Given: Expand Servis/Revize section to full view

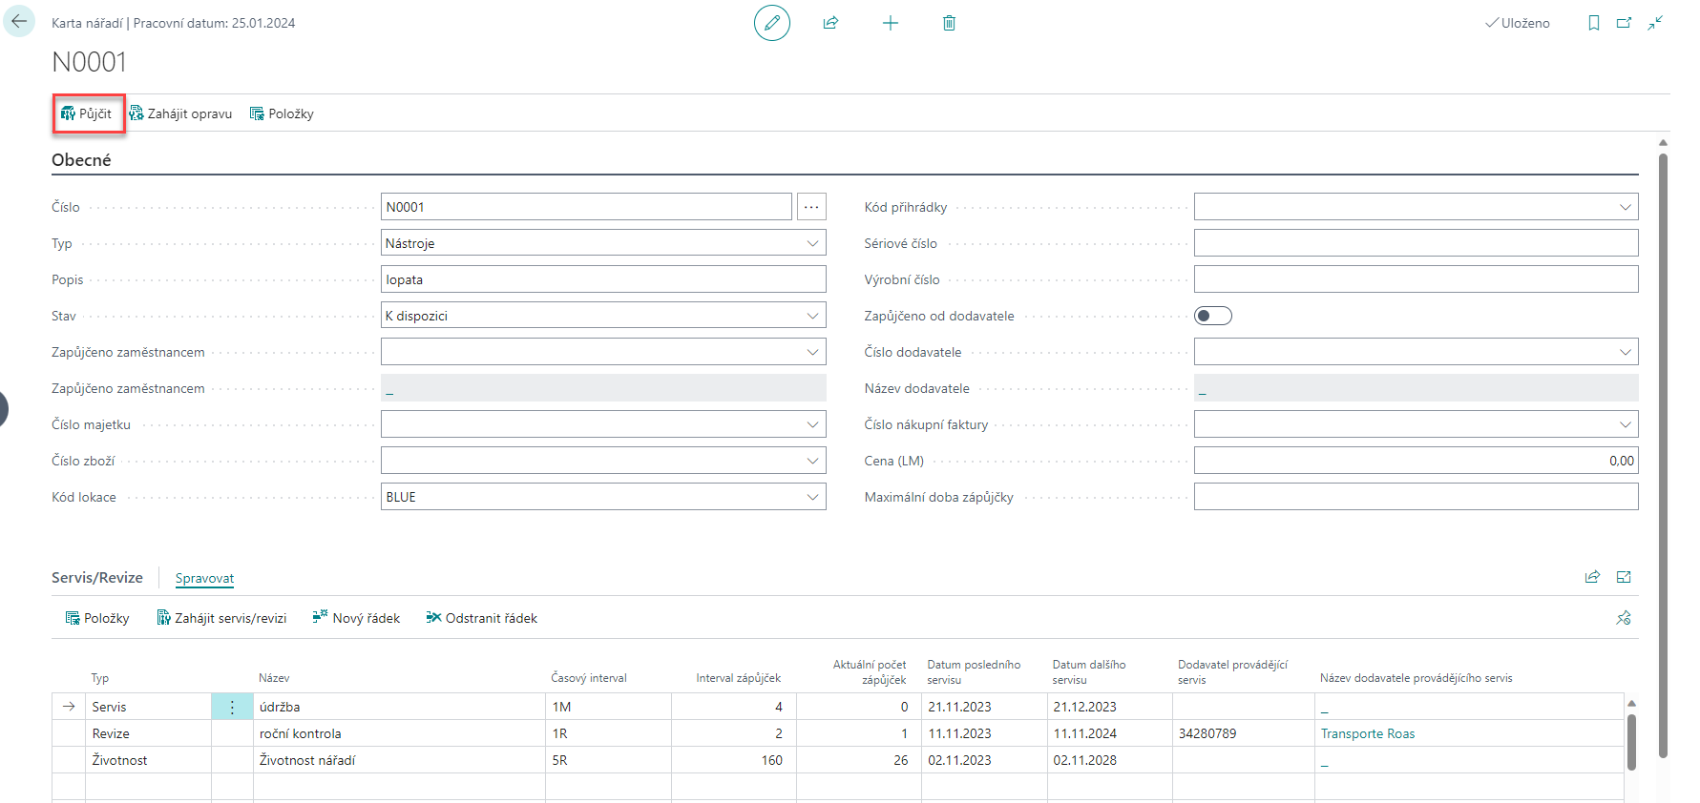Looking at the screenshot, I should coord(1624,577).
